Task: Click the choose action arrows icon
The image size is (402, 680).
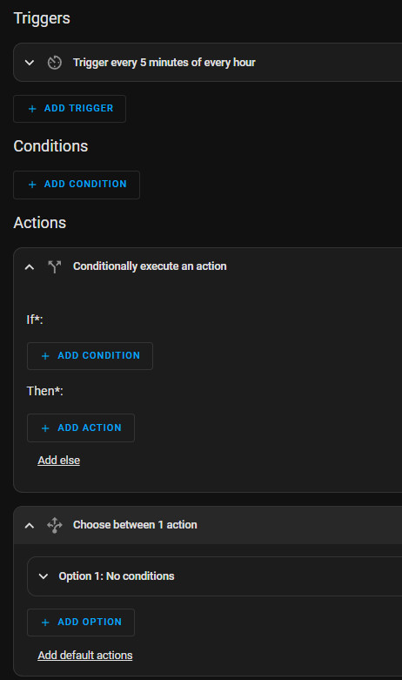Action: click(x=55, y=525)
